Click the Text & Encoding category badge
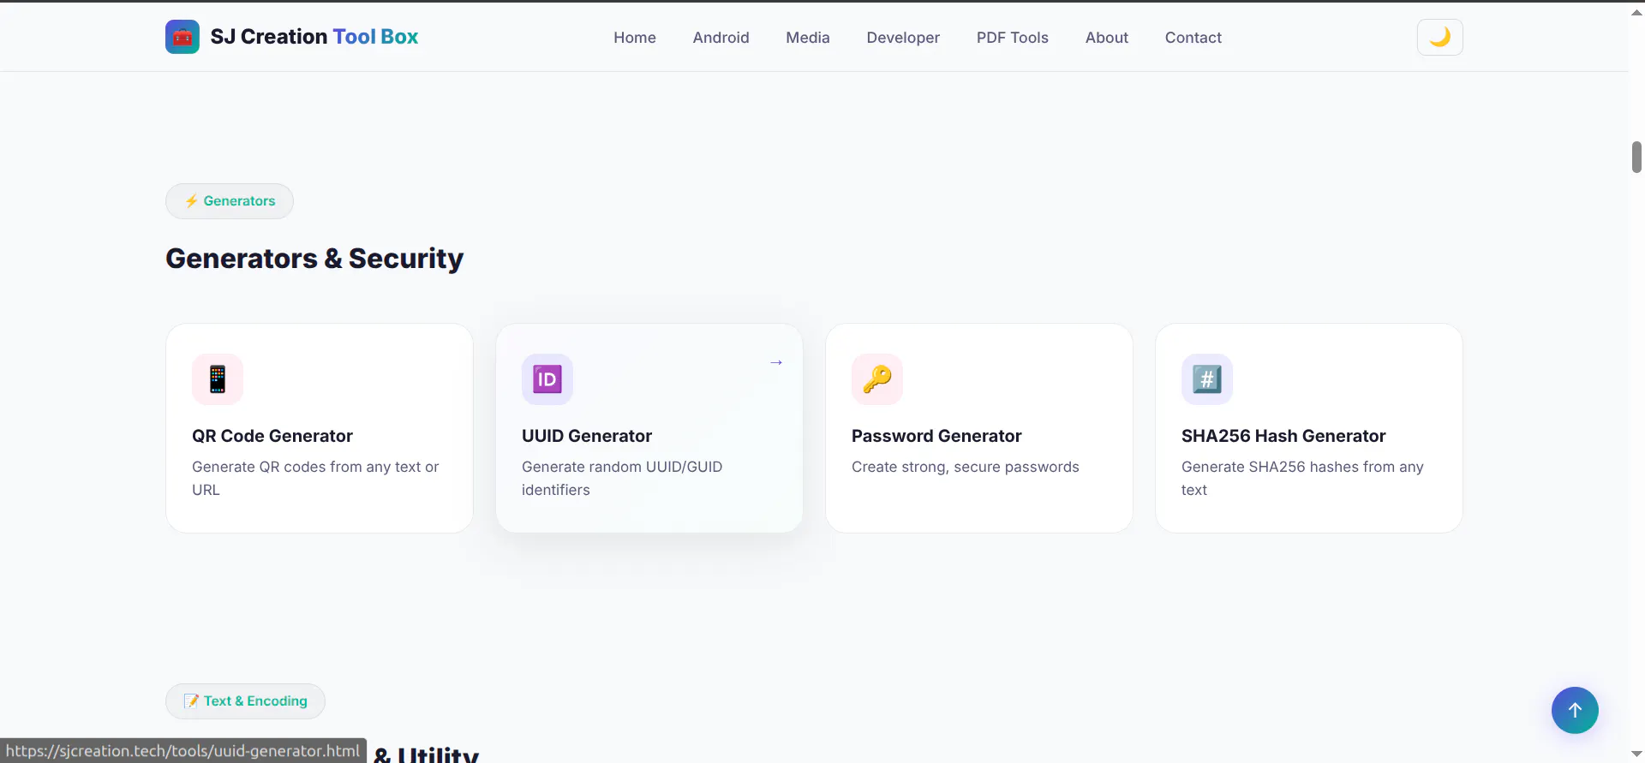The width and height of the screenshot is (1645, 763). click(245, 701)
